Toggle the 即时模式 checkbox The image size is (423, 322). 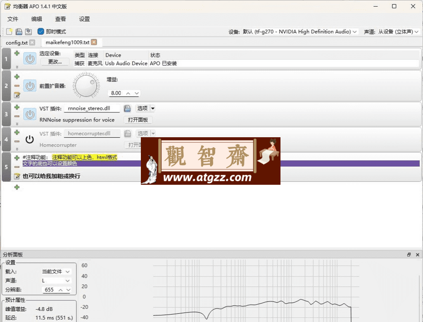41,31
